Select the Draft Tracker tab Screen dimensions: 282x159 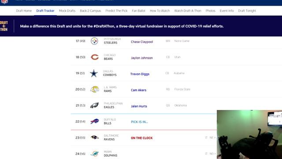[45, 11]
